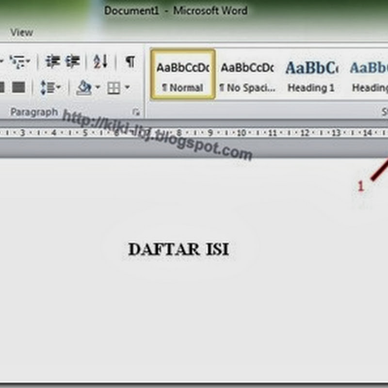Viewport: 388px width, 388px height.
Task: Click the Line and Paragraph Spacing icon
Action: tap(48, 87)
